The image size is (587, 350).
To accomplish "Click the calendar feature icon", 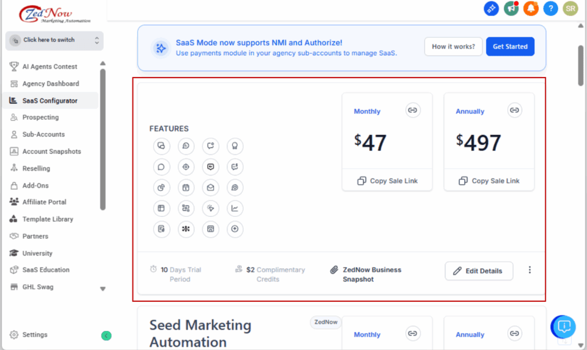I will point(186,188).
